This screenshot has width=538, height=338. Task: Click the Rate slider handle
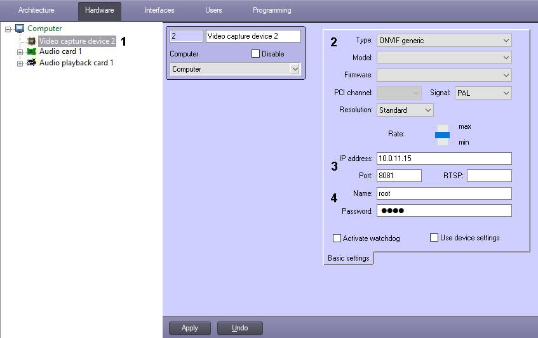[x=442, y=134]
